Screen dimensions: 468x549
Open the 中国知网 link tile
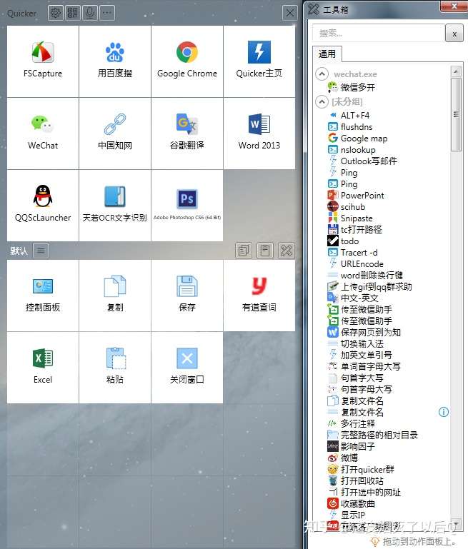(x=115, y=134)
